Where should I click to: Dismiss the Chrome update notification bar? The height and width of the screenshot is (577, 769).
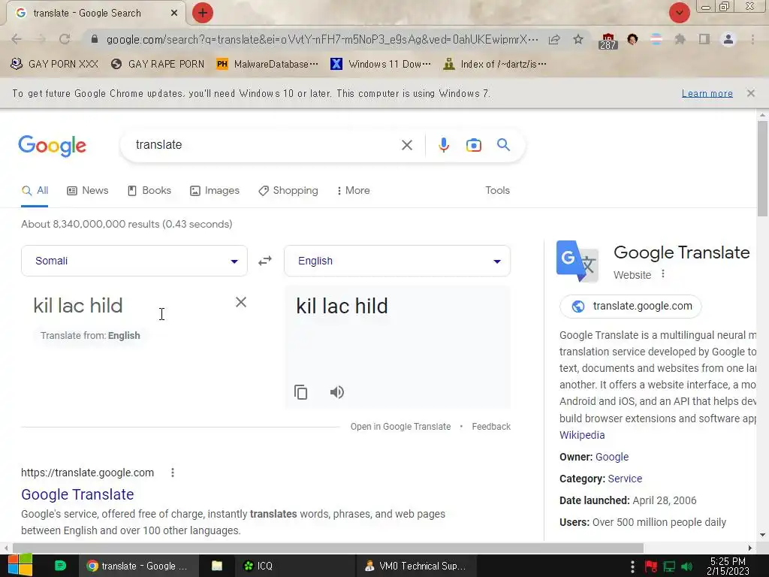point(750,92)
